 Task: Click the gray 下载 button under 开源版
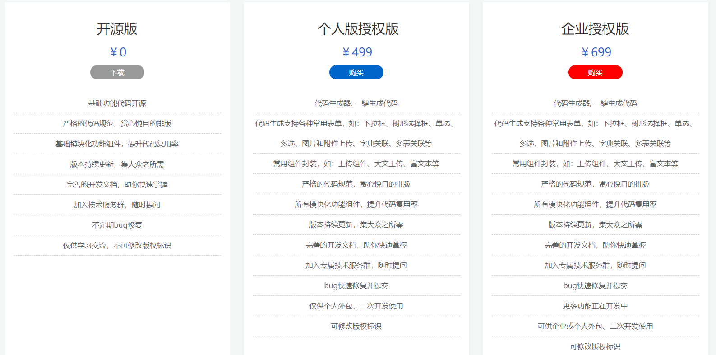(117, 72)
